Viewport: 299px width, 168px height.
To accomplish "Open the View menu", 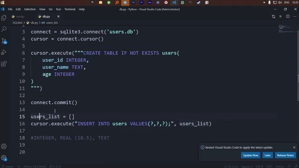I will click(x=42, y=9).
